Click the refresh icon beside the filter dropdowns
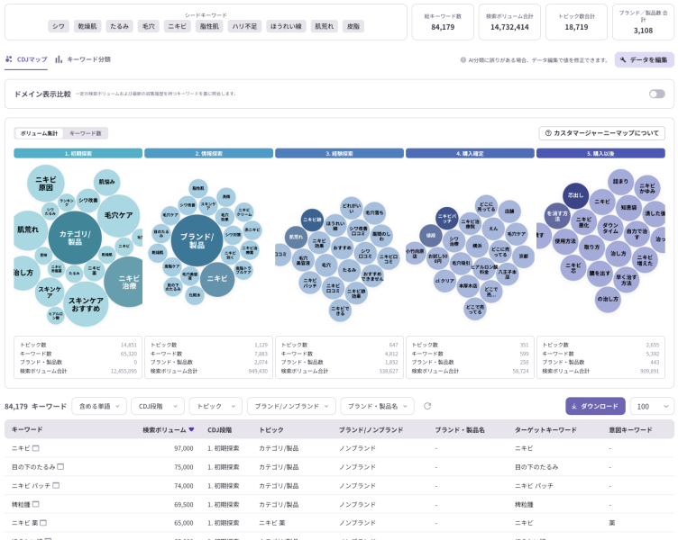Image resolution: width=678 pixels, height=540 pixels. tap(427, 406)
